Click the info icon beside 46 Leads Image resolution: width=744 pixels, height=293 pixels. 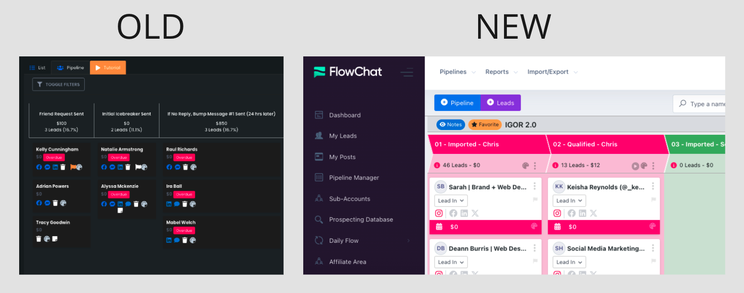tap(437, 165)
